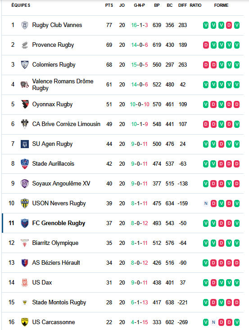Open the Biarritz Olympique team page

(55, 243)
